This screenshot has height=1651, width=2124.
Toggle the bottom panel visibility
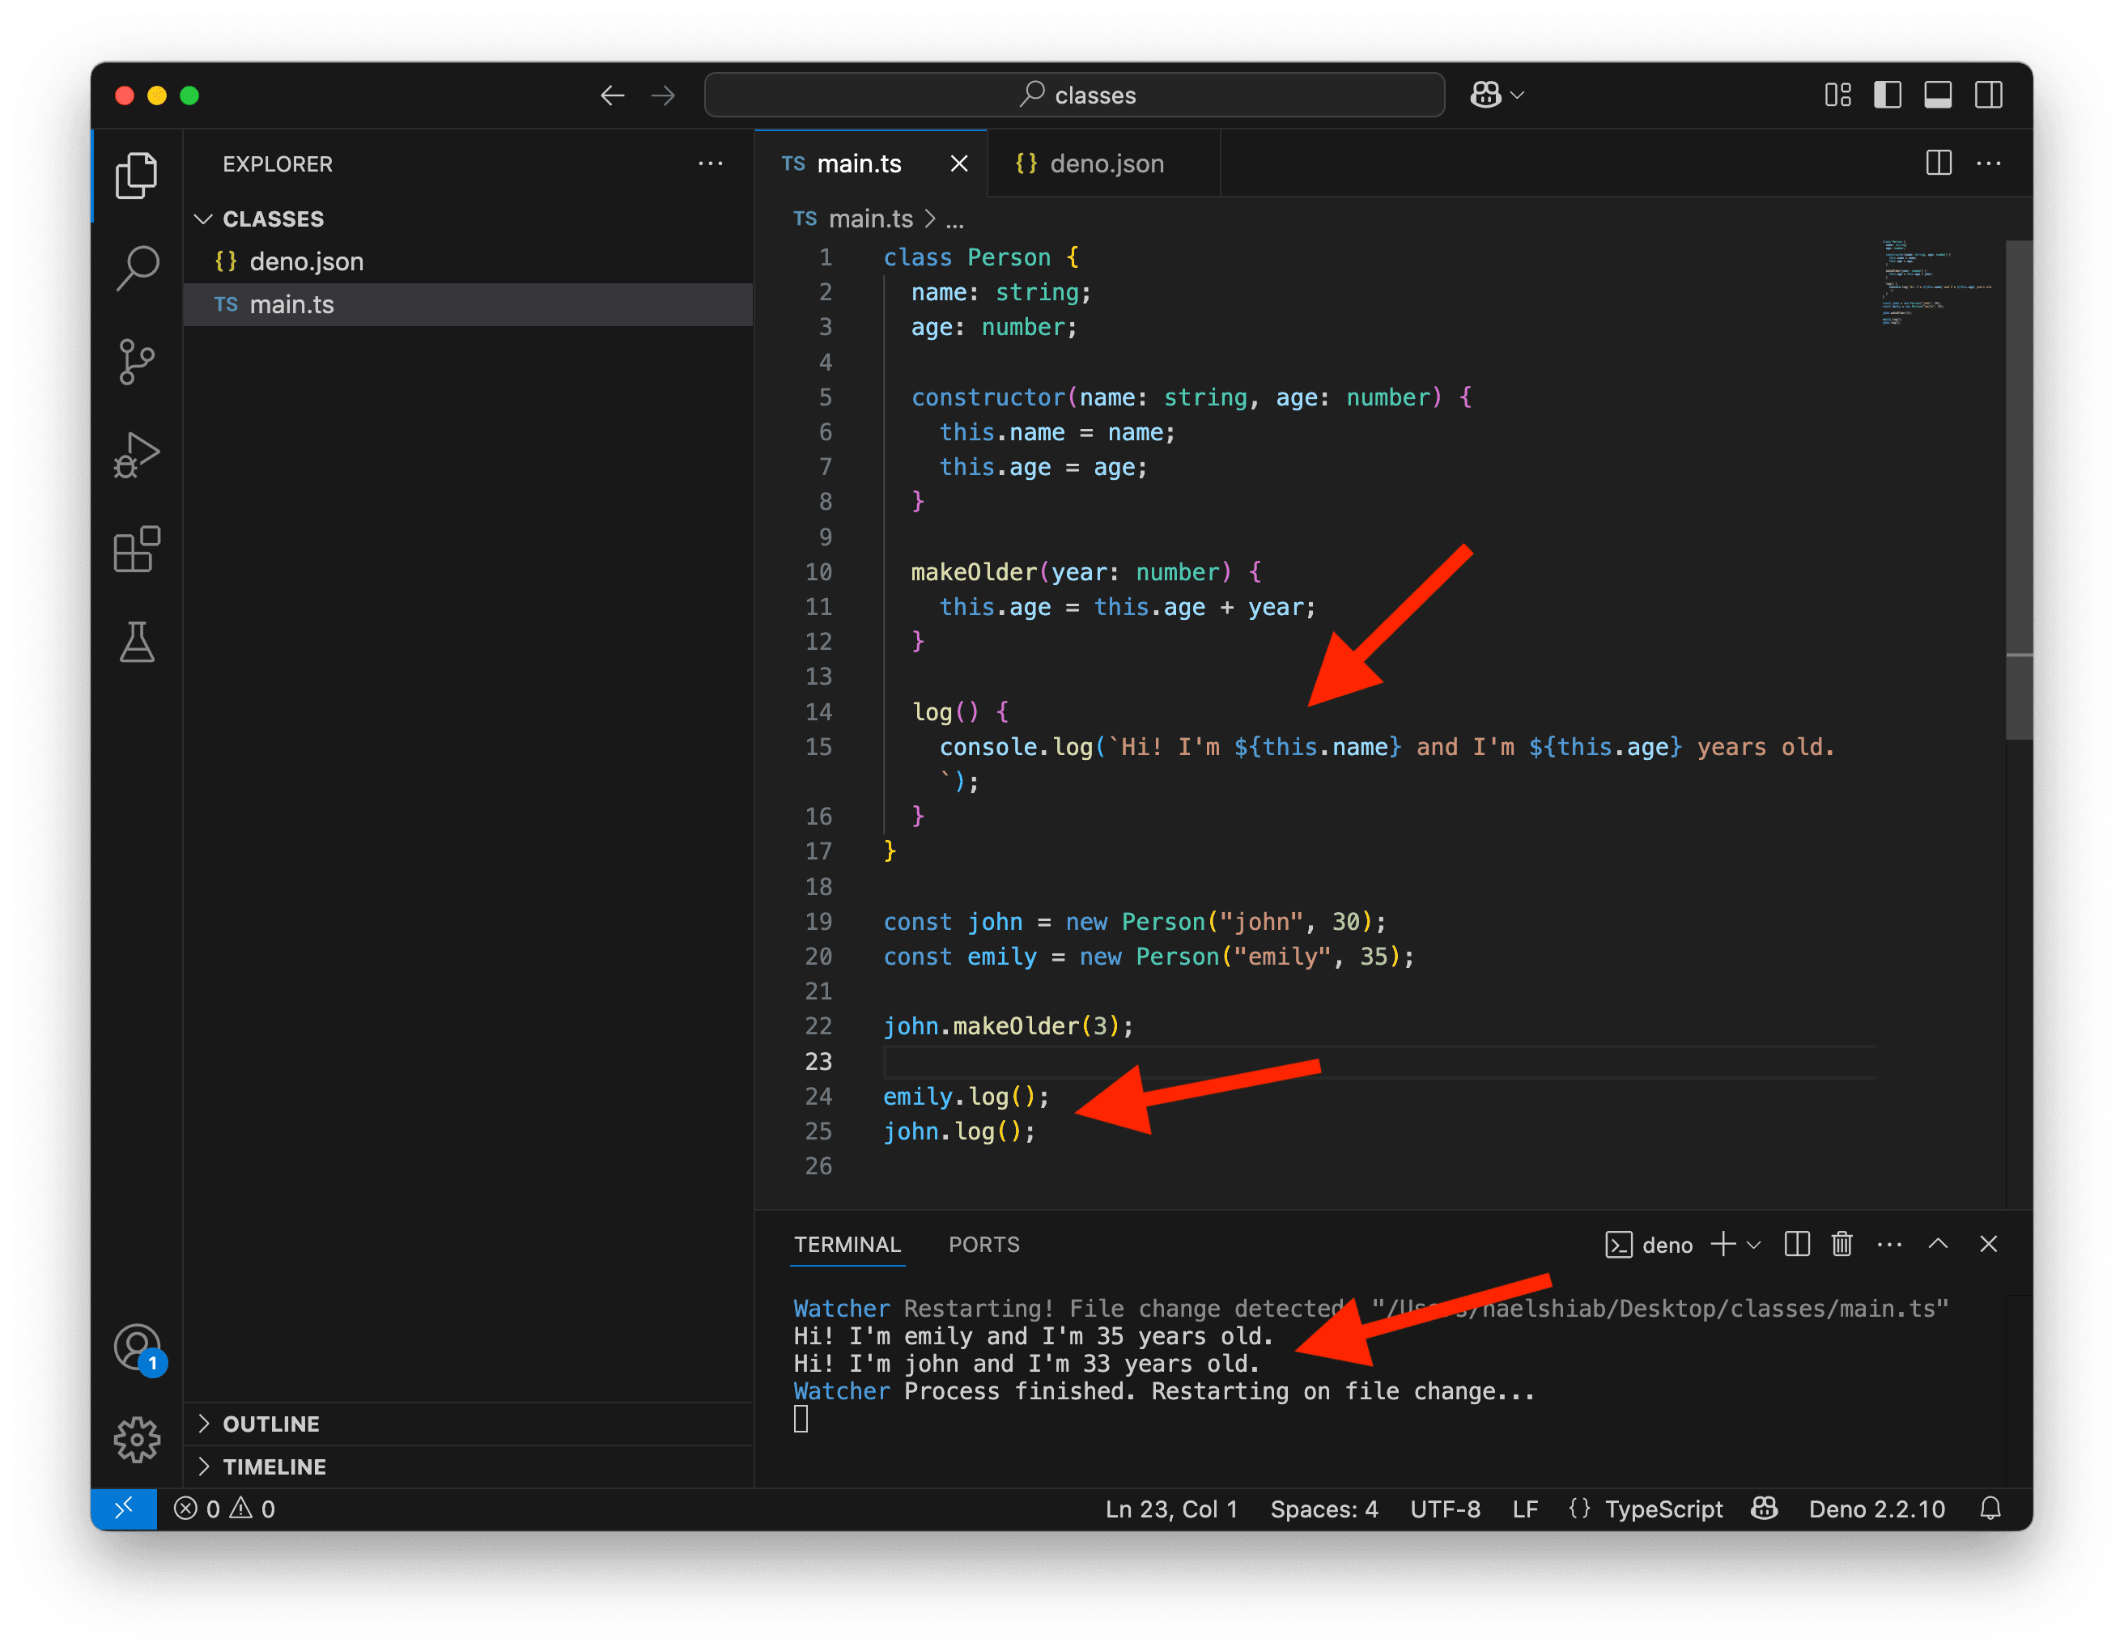point(1939,95)
